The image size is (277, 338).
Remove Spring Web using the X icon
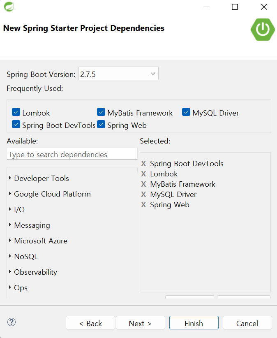pos(143,204)
